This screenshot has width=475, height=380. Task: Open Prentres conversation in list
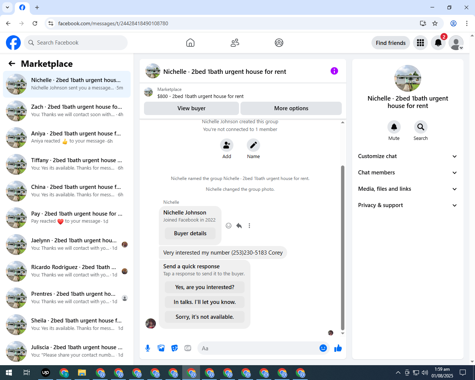[67, 298]
